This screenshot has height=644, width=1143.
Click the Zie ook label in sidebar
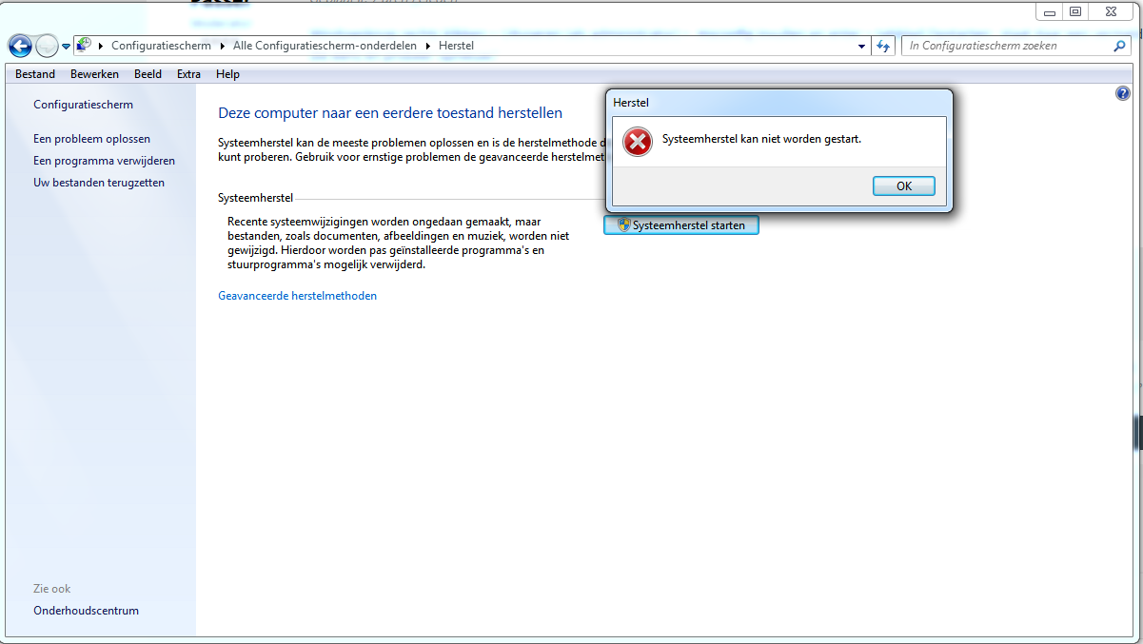tap(52, 589)
